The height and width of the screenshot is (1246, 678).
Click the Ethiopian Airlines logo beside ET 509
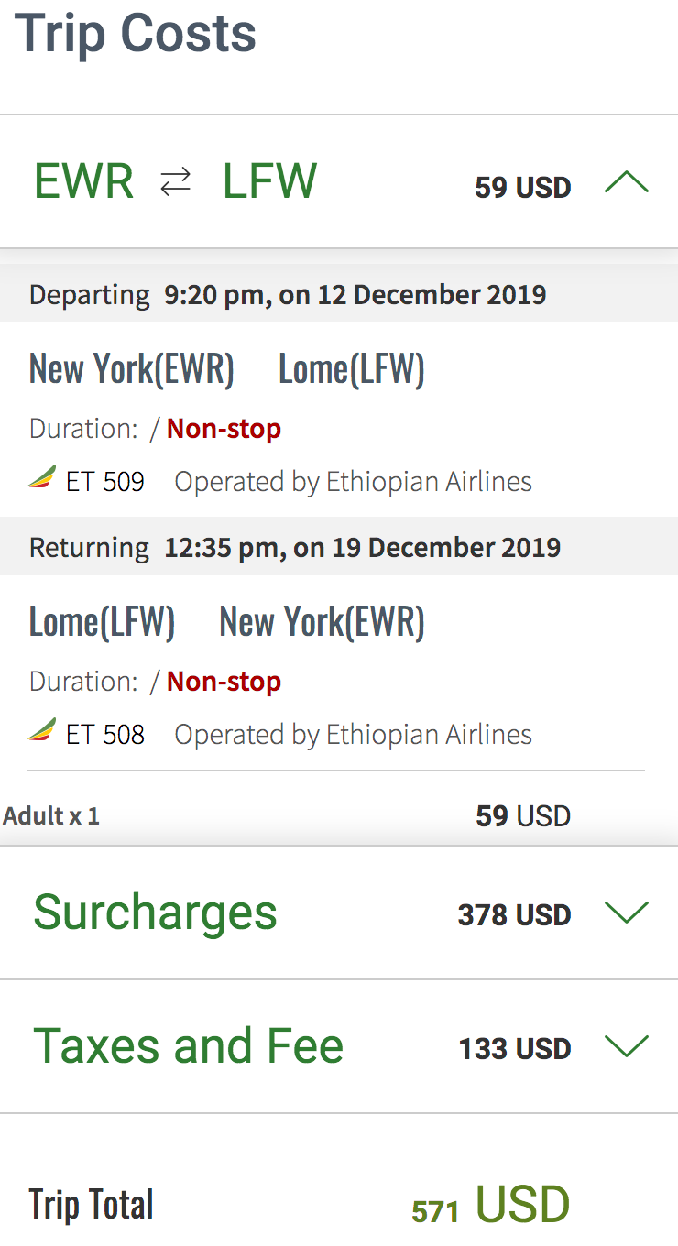pos(42,477)
